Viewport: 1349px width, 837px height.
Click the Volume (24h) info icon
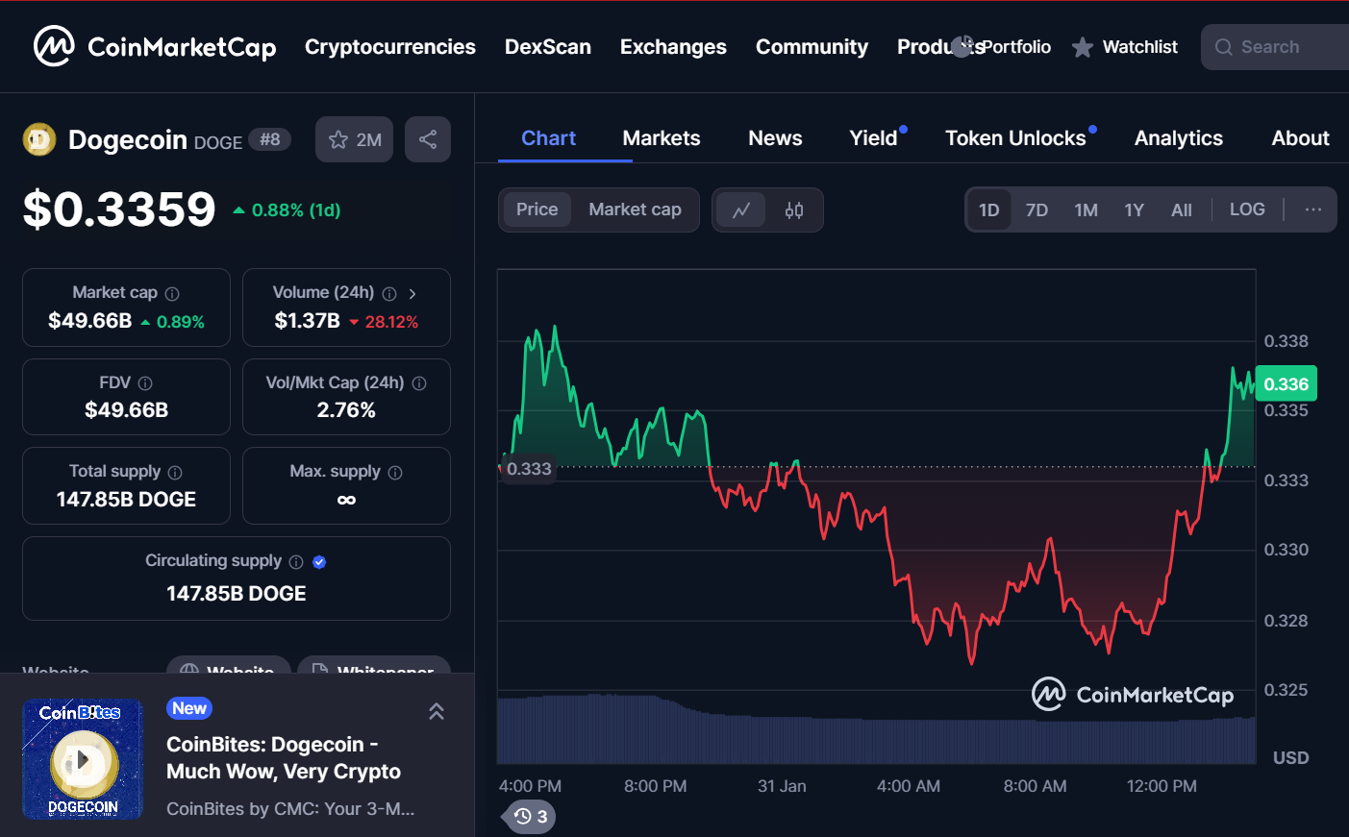pos(389,294)
